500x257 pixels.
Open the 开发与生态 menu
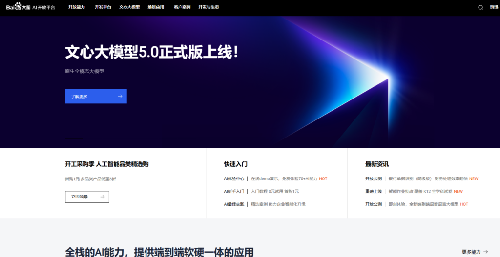(208, 7)
